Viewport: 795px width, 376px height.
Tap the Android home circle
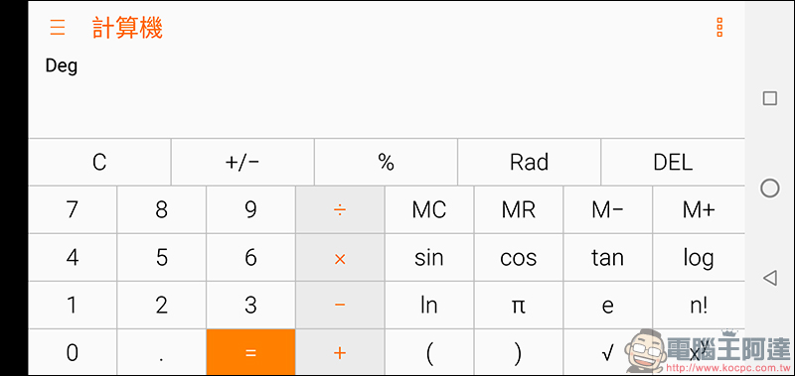(769, 188)
